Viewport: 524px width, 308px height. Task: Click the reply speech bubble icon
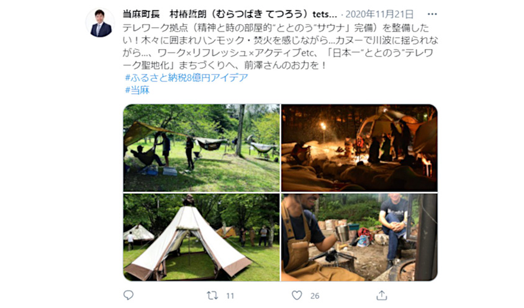(129, 295)
